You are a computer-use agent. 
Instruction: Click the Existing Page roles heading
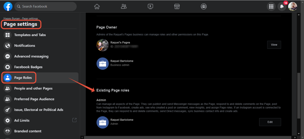click(x=113, y=90)
